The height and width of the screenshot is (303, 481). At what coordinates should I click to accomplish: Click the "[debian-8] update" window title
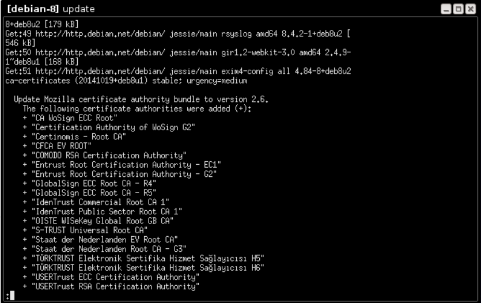pos(51,9)
